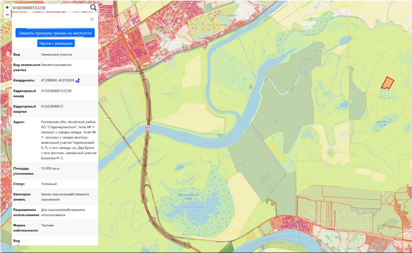Click the M-4 road shield at the Аксай bridge
The image size is (412, 253).
(x=148, y=128)
